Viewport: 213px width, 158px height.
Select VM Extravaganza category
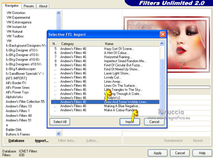[19, 22]
